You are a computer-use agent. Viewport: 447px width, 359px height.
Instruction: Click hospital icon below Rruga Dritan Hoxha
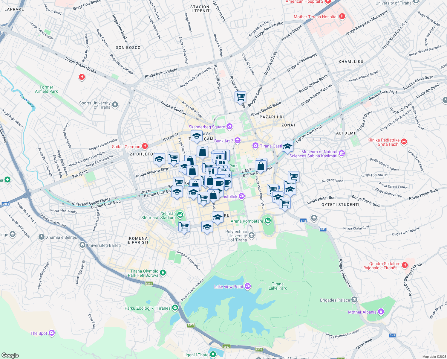(82, 77)
